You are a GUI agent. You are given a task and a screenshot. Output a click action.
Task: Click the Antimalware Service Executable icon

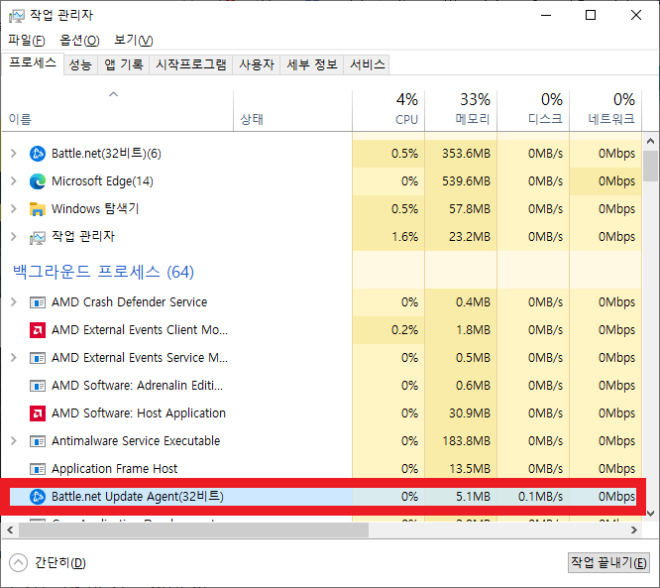tap(38, 441)
